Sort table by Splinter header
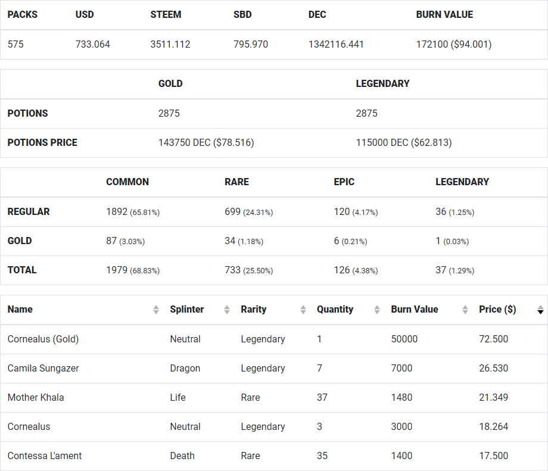Image resolution: width=548 pixels, height=471 pixels. point(186,309)
